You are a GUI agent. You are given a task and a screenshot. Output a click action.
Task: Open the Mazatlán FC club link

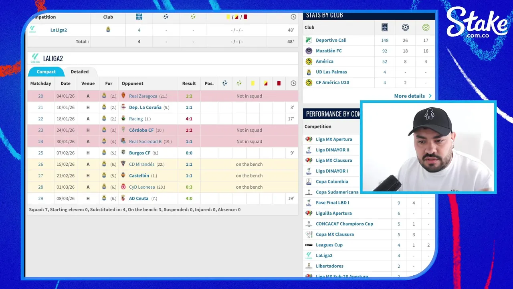[329, 51]
